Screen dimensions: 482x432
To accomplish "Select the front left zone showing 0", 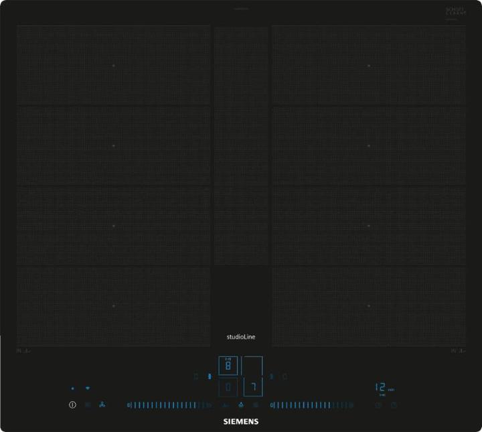I will pos(228,386).
